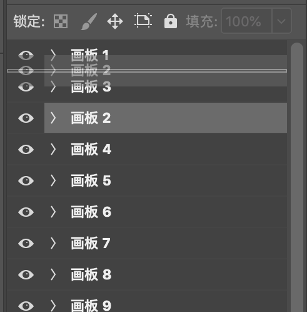This screenshot has height=312, width=307.
Task: Toggle visibility of highlighted 画板 2
Action: tap(26, 118)
